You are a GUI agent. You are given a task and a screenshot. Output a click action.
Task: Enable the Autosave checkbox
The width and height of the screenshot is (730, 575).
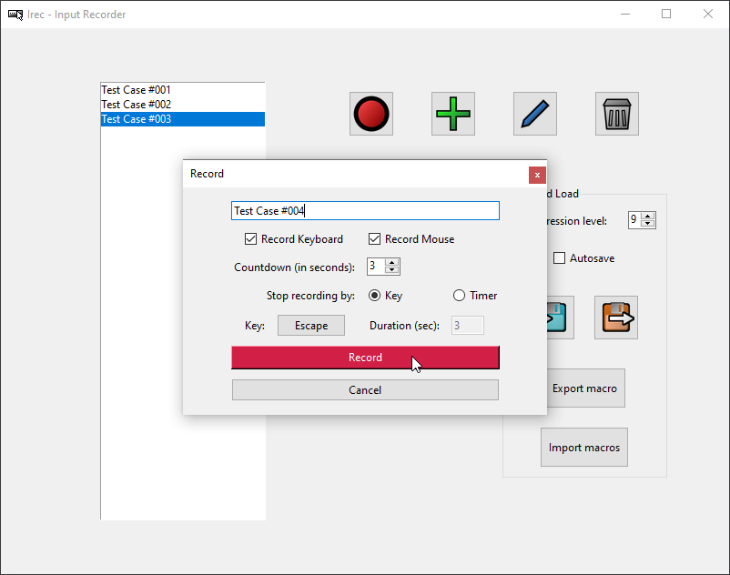(560, 258)
